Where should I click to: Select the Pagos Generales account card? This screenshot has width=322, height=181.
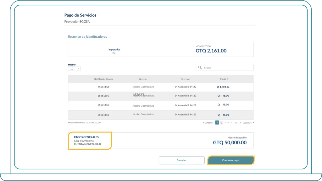click(x=90, y=141)
